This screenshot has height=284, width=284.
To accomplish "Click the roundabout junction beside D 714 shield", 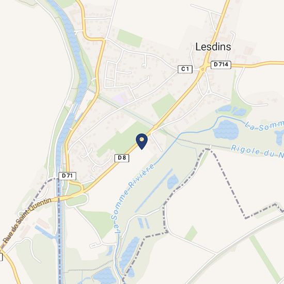I will pyautogui.click(x=202, y=69).
